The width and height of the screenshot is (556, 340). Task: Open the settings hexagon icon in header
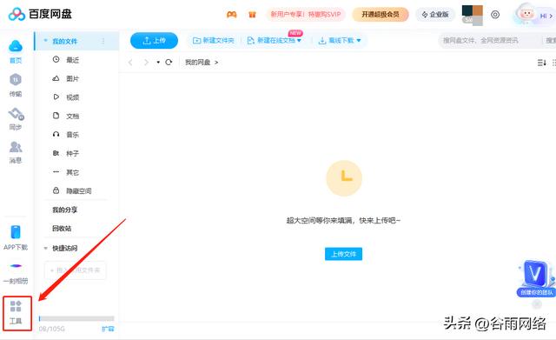click(495, 15)
